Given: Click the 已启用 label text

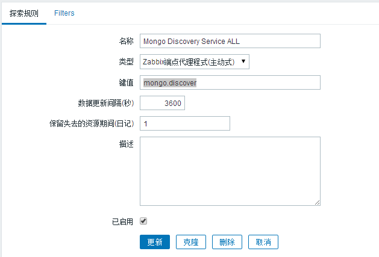Looking at the screenshot, I should point(121,221).
